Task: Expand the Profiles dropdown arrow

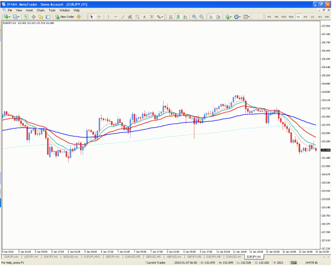Action: pyautogui.click(x=19, y=16)
